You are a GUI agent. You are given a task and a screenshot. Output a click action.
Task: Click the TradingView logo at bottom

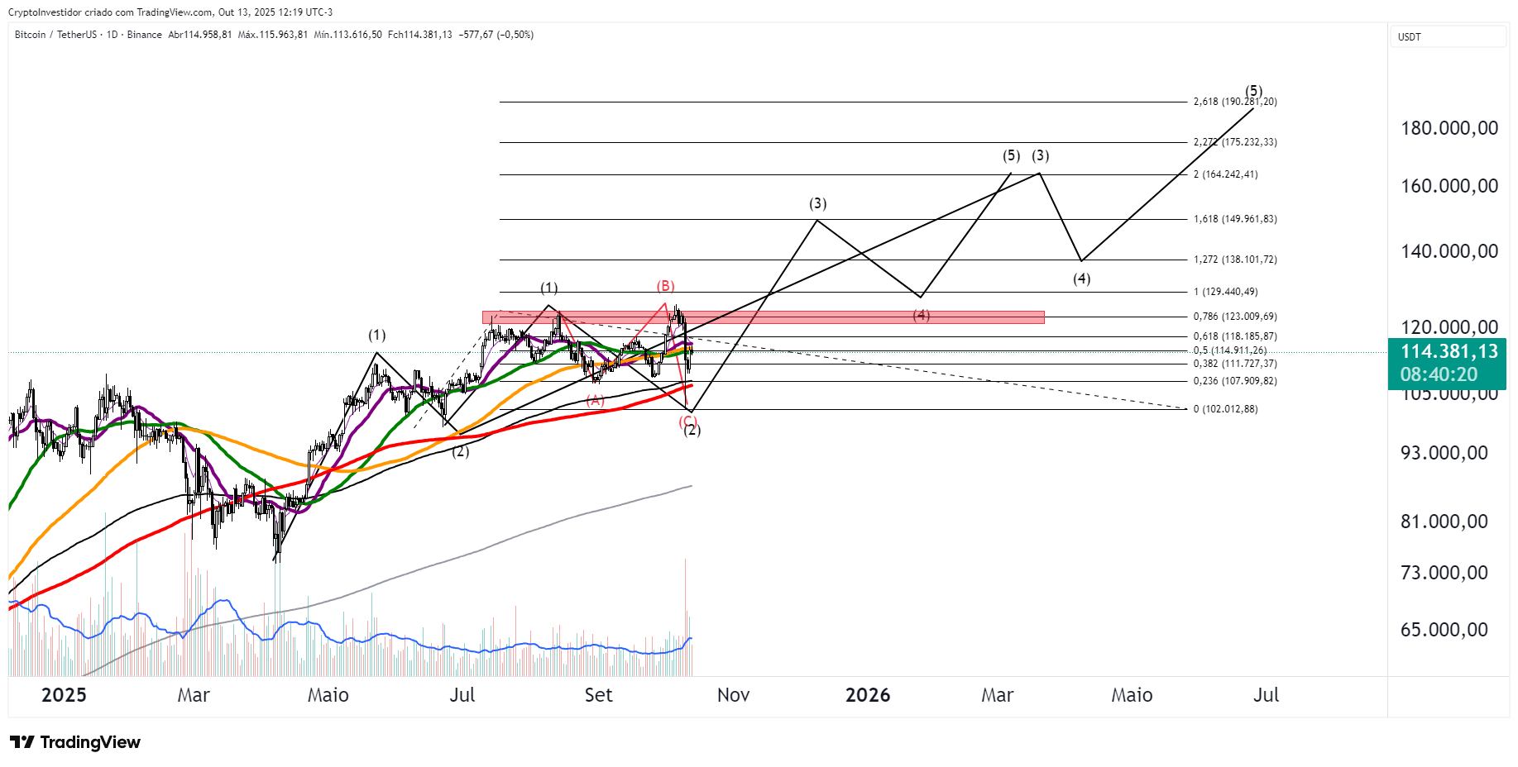coord(74,742)
